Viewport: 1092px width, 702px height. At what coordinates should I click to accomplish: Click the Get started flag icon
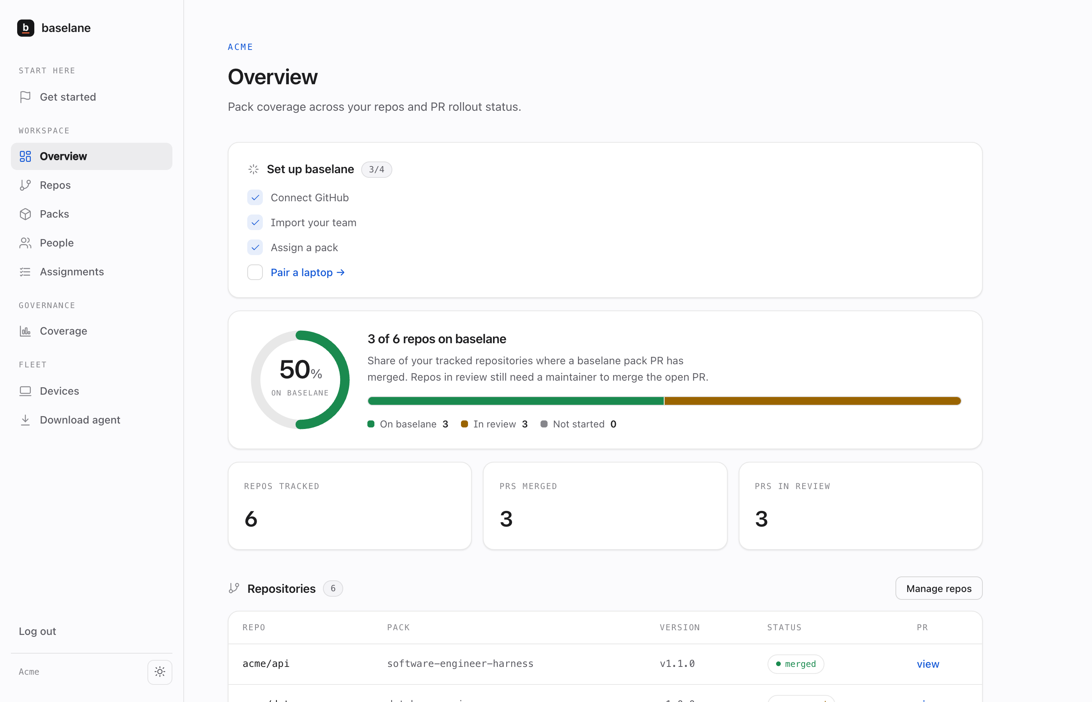coord(25,97)
